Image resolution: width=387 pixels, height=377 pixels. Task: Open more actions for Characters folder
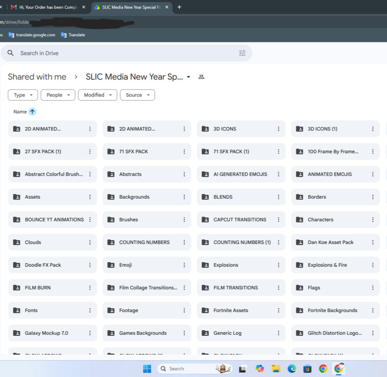pos(373,219)
